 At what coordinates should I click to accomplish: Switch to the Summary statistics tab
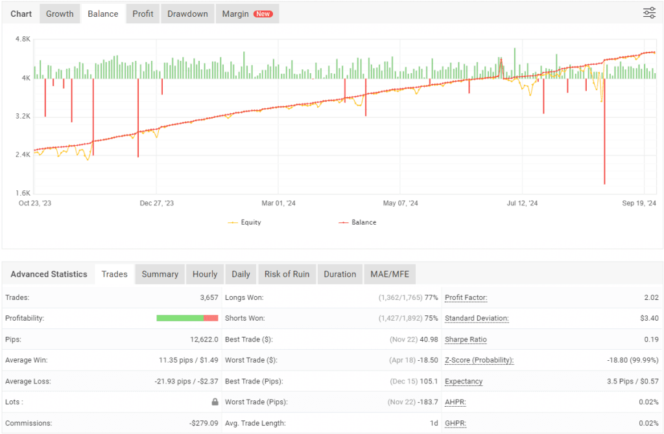[160, 274]
